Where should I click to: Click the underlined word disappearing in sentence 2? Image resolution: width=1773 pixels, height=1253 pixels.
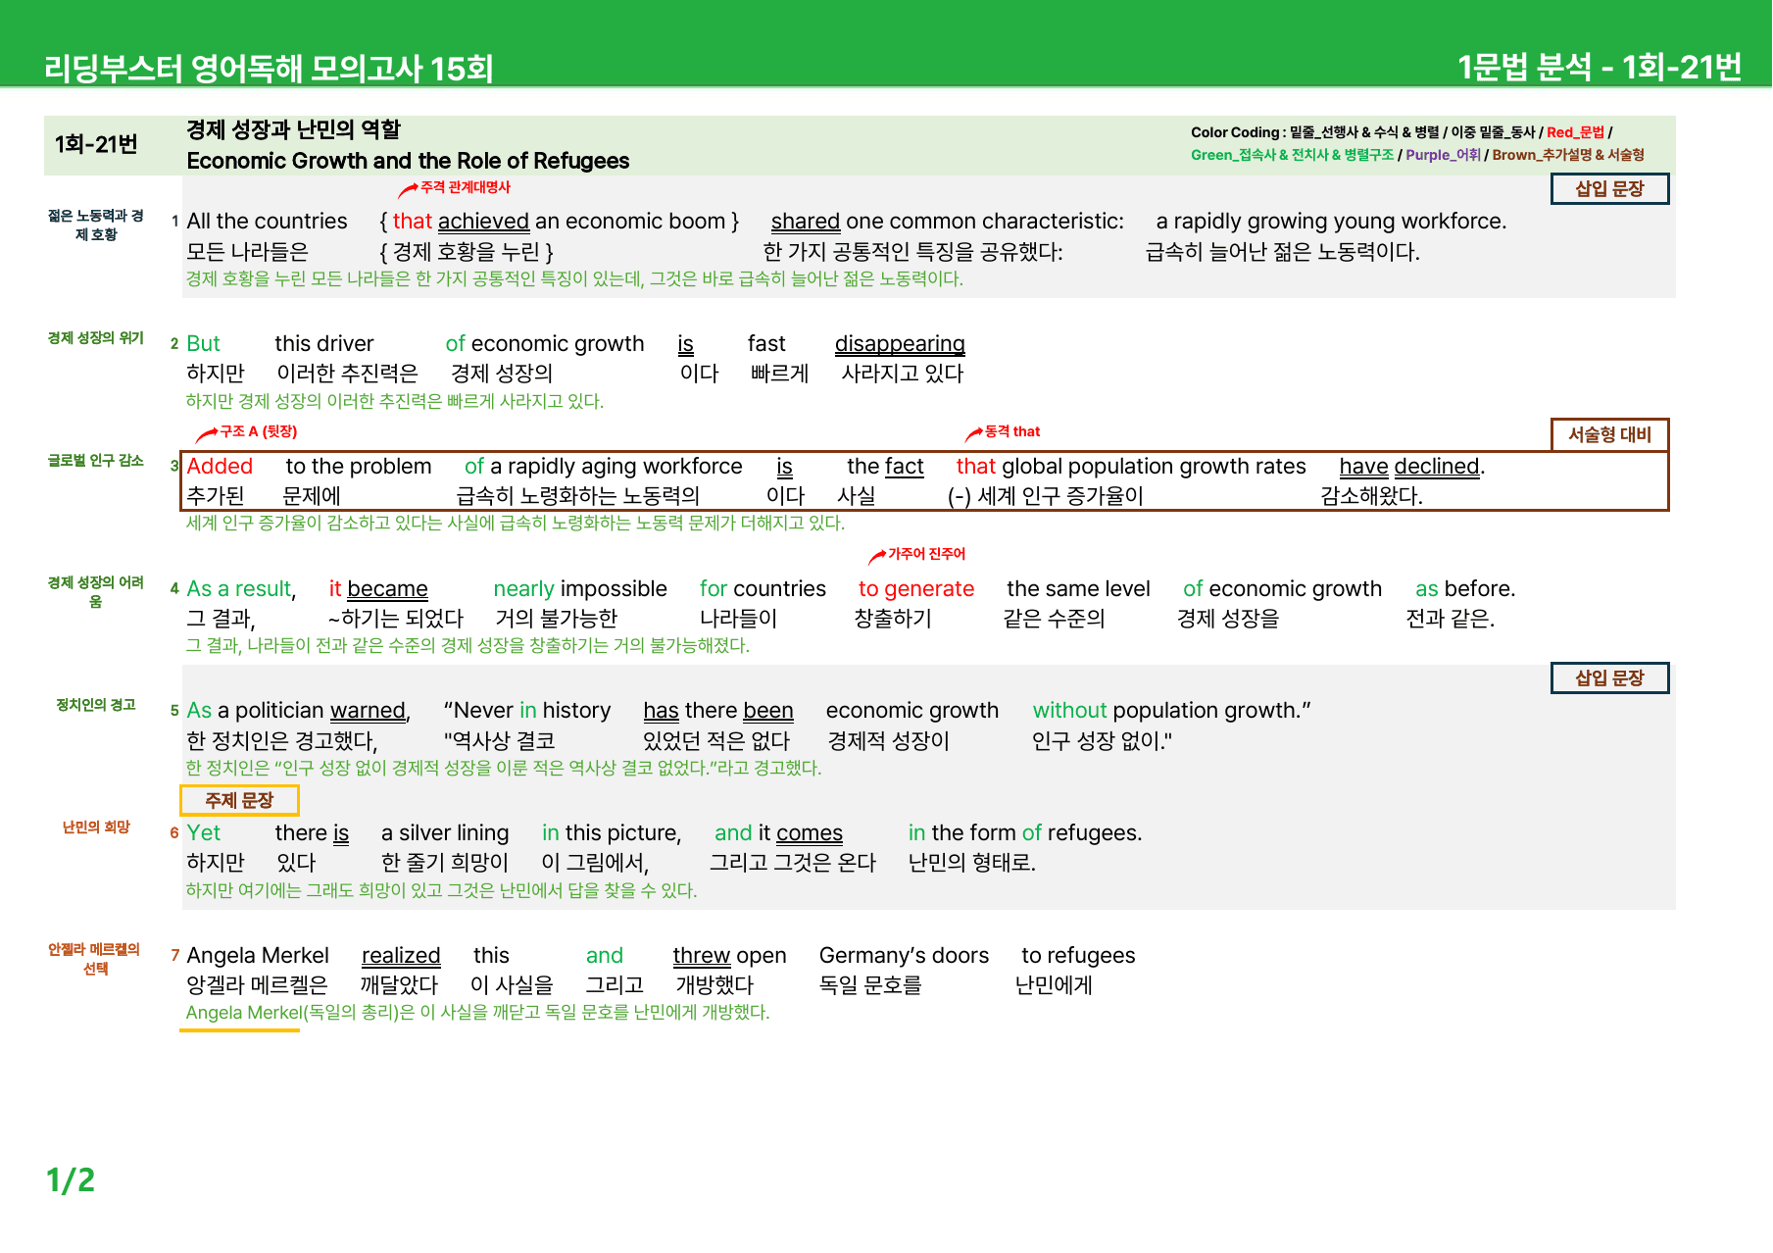click(899, 344)
